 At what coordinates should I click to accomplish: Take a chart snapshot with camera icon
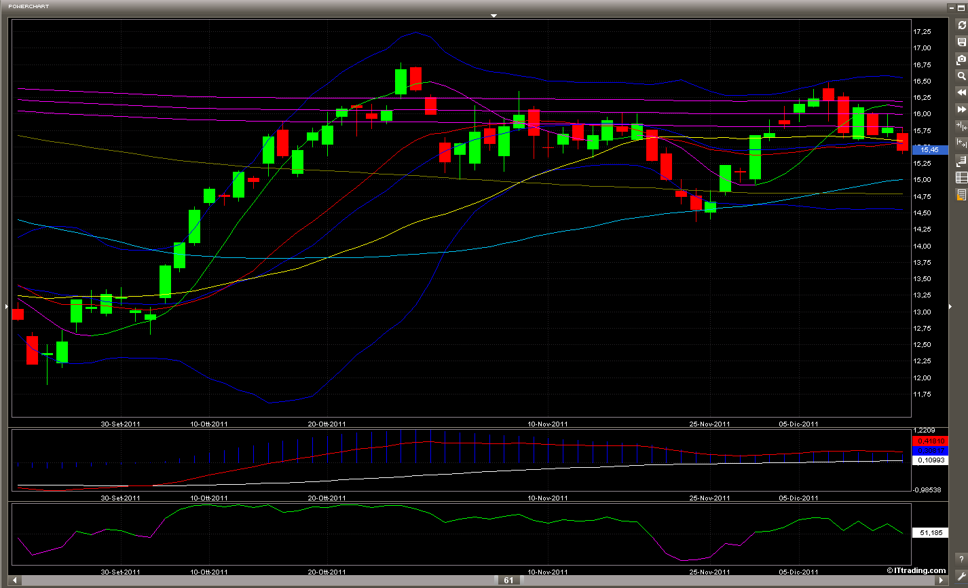[x=961, y=59]
